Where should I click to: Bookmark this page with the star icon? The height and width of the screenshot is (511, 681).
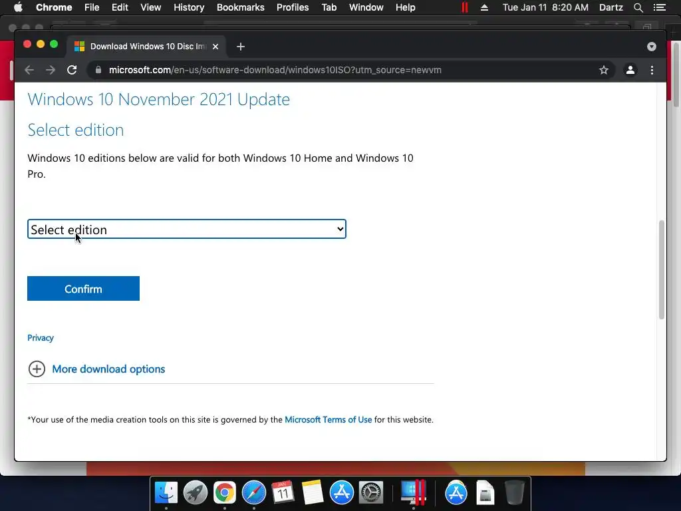(604, 70)
